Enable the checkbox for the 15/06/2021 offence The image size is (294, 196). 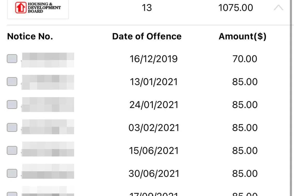(x=12, y=150)
